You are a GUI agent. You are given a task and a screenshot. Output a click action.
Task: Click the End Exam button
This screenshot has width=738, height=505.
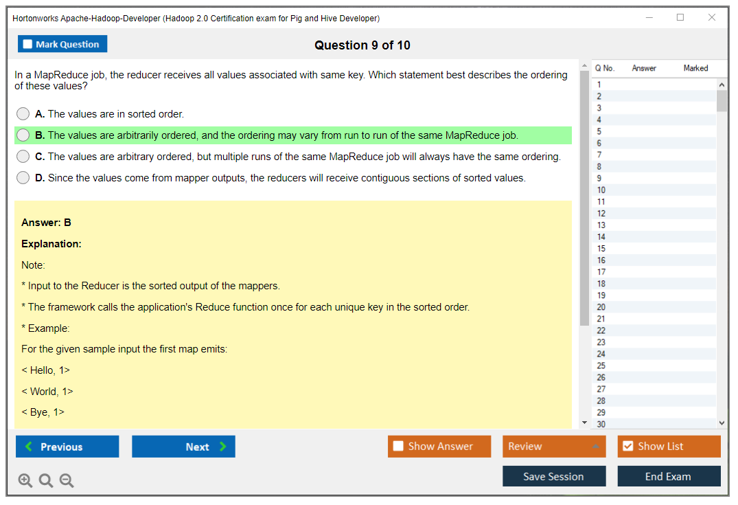669,476
